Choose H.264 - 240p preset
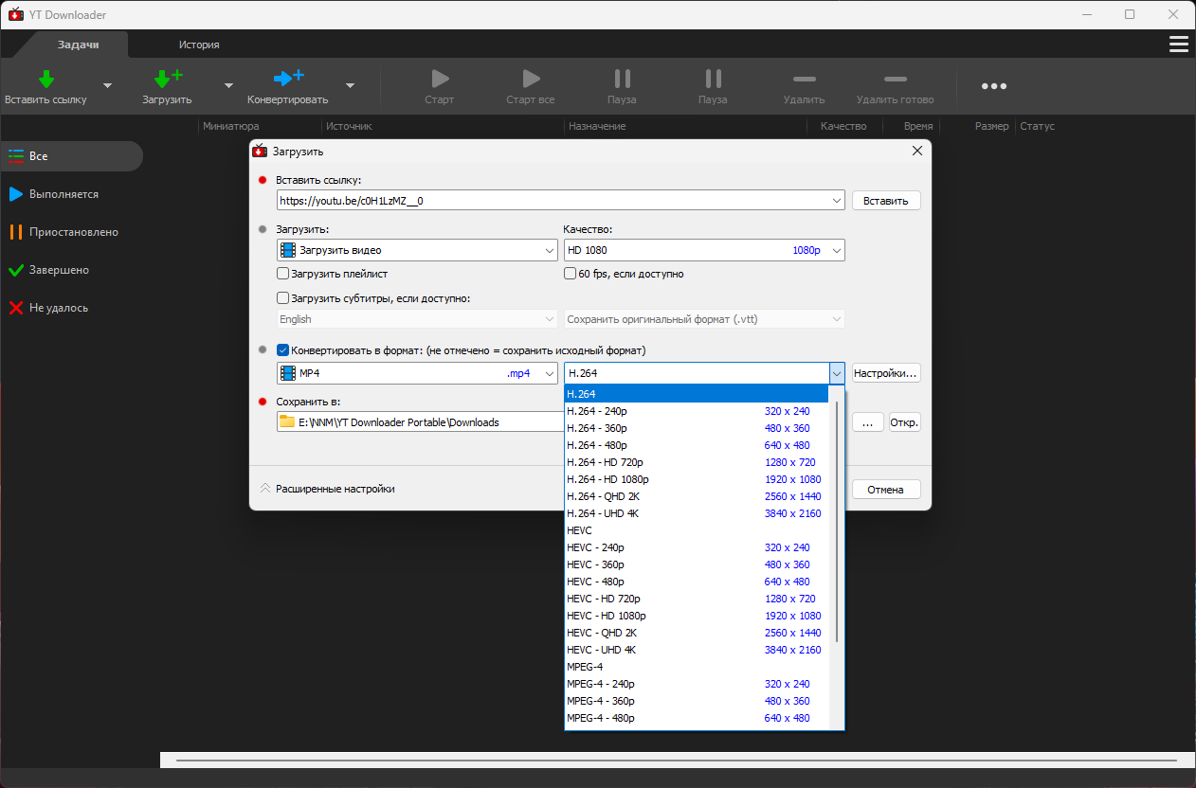This screenshot has width=1196, height=788. tap(697, 411)
